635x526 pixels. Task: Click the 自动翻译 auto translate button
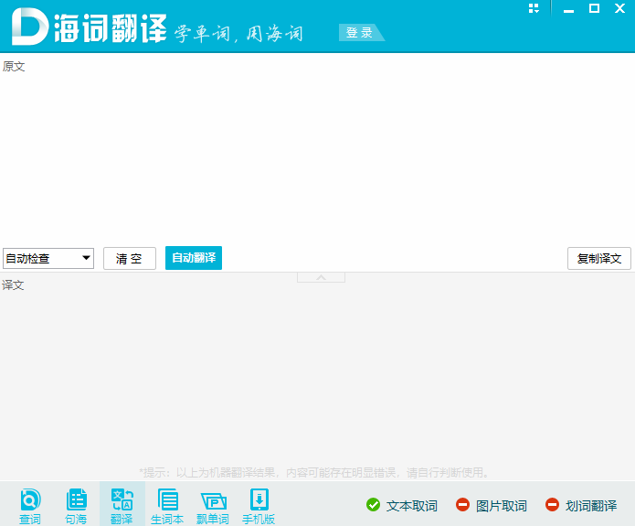(194, 258)
